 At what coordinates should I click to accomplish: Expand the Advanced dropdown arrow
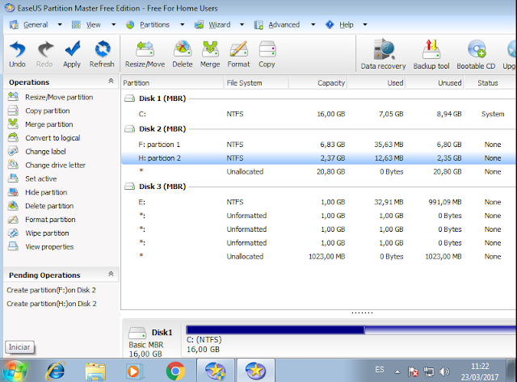coord(313,25)
